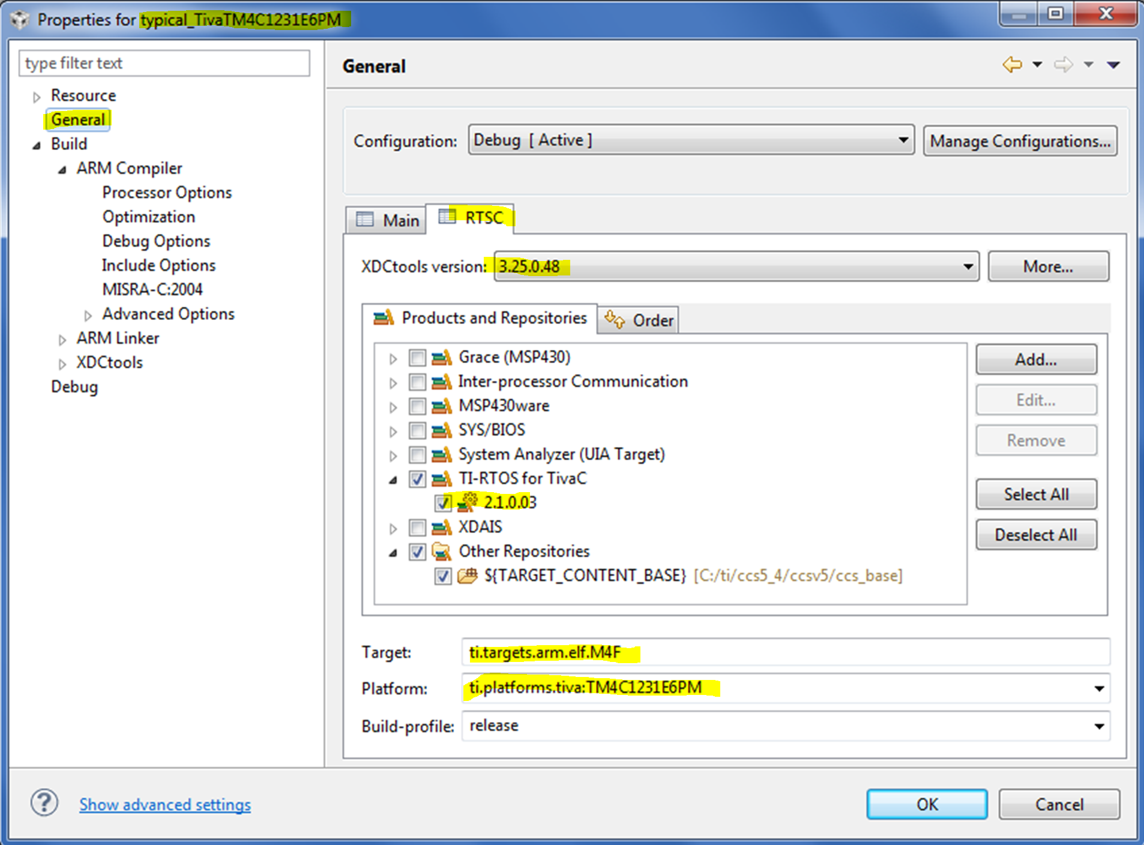
Task: Check the Grace (MSP430) checkbox
Action: pos(417,358)
